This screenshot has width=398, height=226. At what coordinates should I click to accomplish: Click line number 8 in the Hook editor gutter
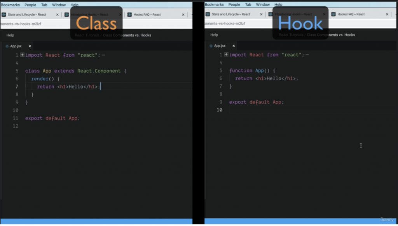pyautogui.click(x=221, y=94)
